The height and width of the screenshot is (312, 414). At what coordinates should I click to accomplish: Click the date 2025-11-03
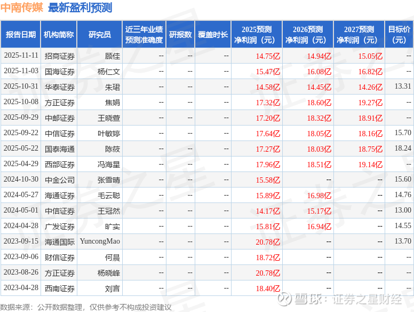21,71
